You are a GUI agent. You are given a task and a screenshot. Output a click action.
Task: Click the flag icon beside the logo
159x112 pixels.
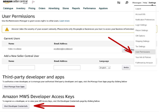pyautogui.click(x=34, y=2)
